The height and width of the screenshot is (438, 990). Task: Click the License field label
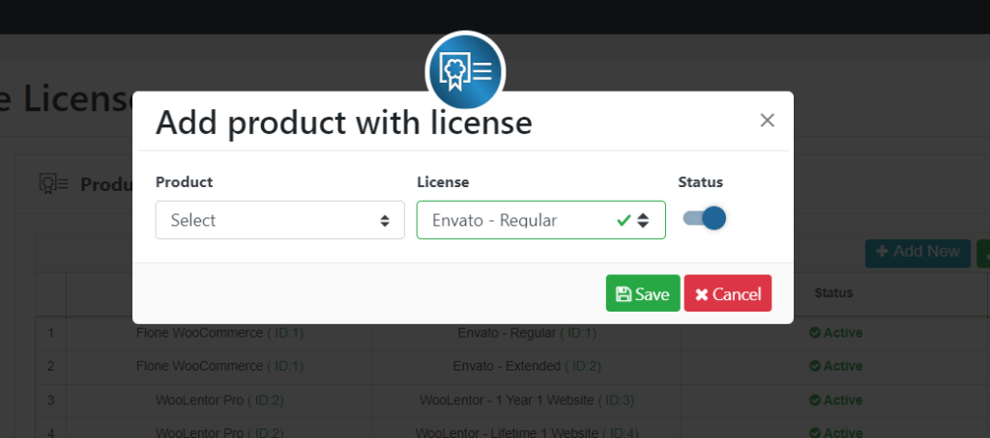point(443,182)
